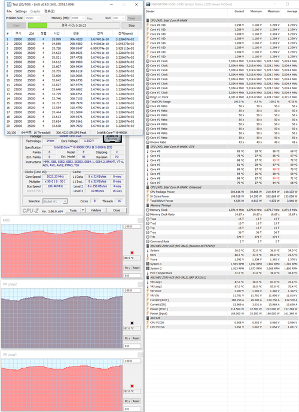Click the clock icon beside Ring/LLC Clock
This screenshot has height=412, width=299.
point(148,97)
